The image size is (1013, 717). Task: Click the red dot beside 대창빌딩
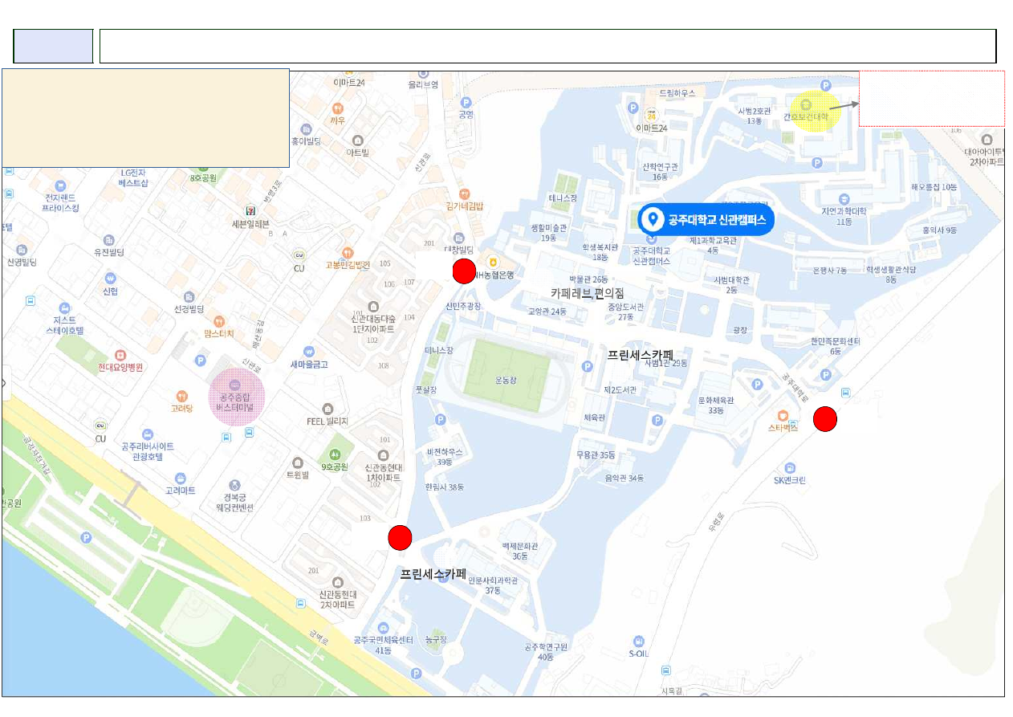click(x=464, y=271)
